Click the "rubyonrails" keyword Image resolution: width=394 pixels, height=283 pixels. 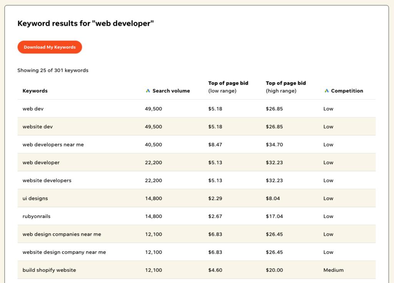pos(36,216)
